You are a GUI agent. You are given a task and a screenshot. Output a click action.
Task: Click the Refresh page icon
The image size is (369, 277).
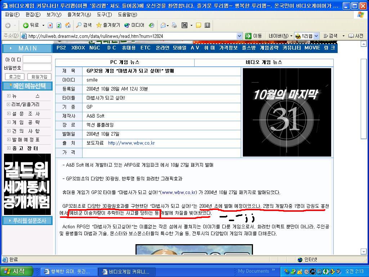59,25
